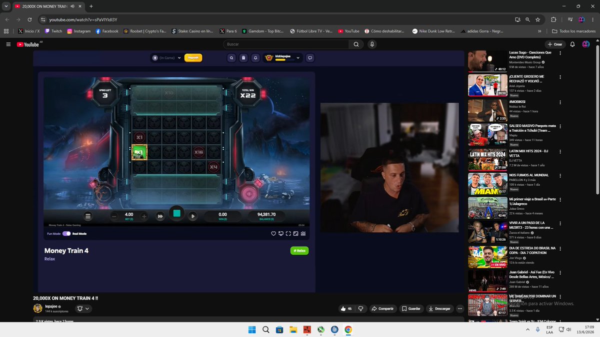Open the Gamdom bookmark
600x337 pixels.
coord(263,31)
